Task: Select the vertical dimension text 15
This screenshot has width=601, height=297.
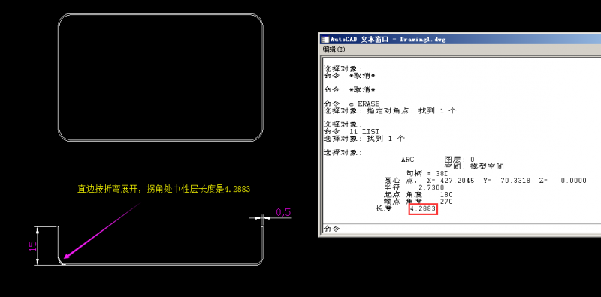Action: tap(33, 246)
